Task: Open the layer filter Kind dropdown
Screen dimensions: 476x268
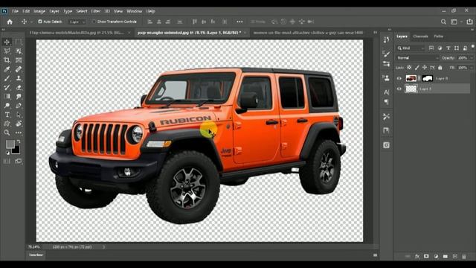Action: pos(411,48)
